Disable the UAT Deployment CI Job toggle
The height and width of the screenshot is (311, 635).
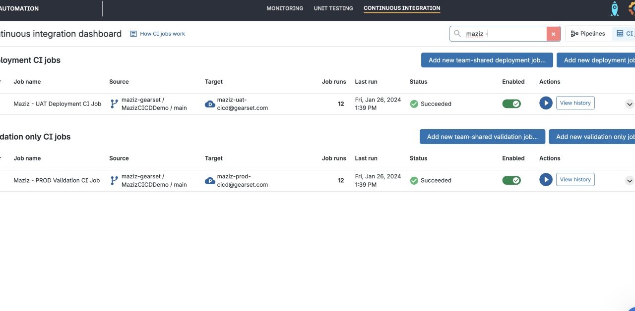[511, 104]
